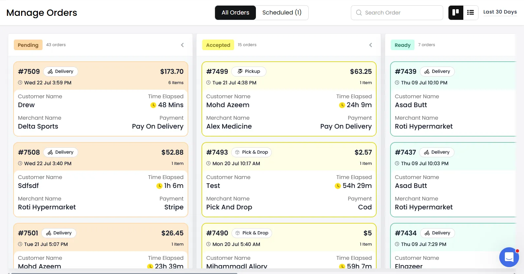Screen dimensions: 524x274
Task: Click the Accepted status label
Action: click(x=218, y=45)
